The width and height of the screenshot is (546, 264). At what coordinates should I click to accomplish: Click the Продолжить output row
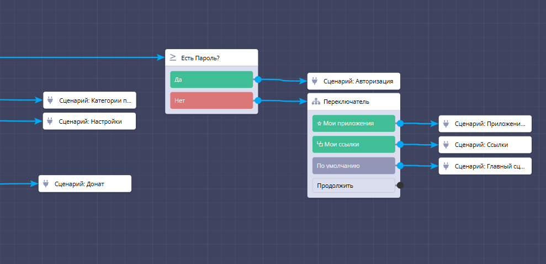click(353, 186)
